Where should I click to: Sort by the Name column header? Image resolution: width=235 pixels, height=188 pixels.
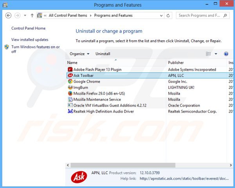116,63
